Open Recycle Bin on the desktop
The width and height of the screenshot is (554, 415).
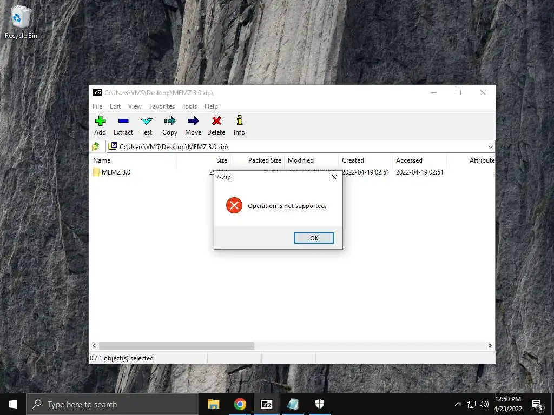coord(21,22)
